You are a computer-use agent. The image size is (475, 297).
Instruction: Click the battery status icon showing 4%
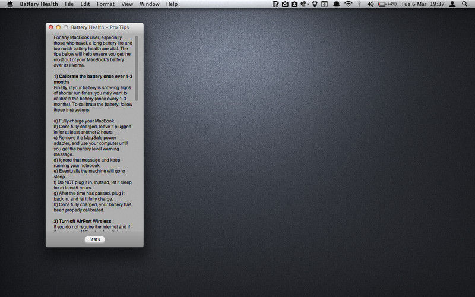388,4
